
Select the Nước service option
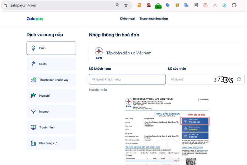click(51, 64)
